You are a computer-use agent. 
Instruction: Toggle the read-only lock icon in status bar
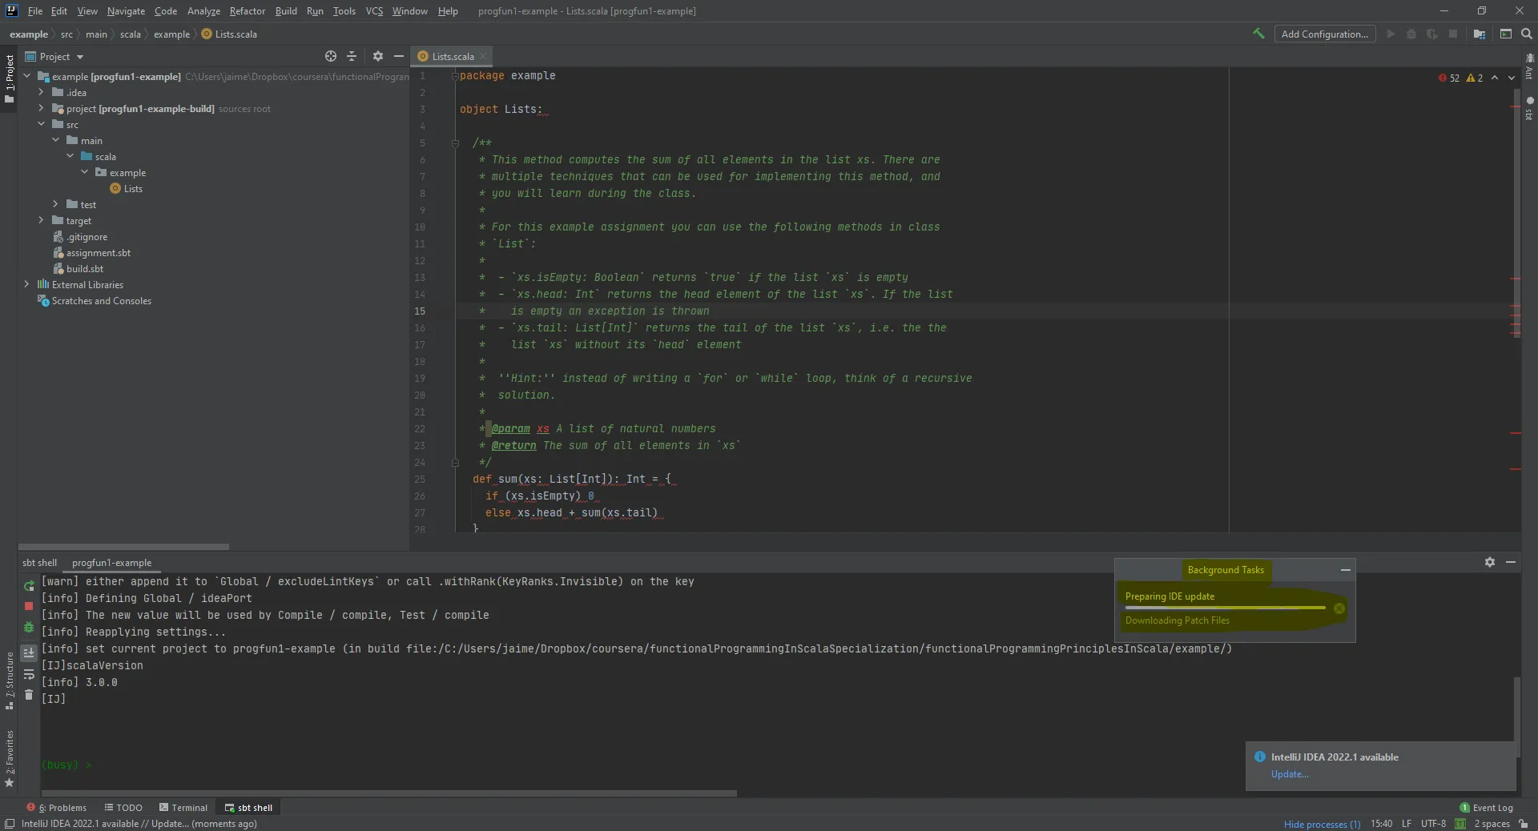[1523, 824]
